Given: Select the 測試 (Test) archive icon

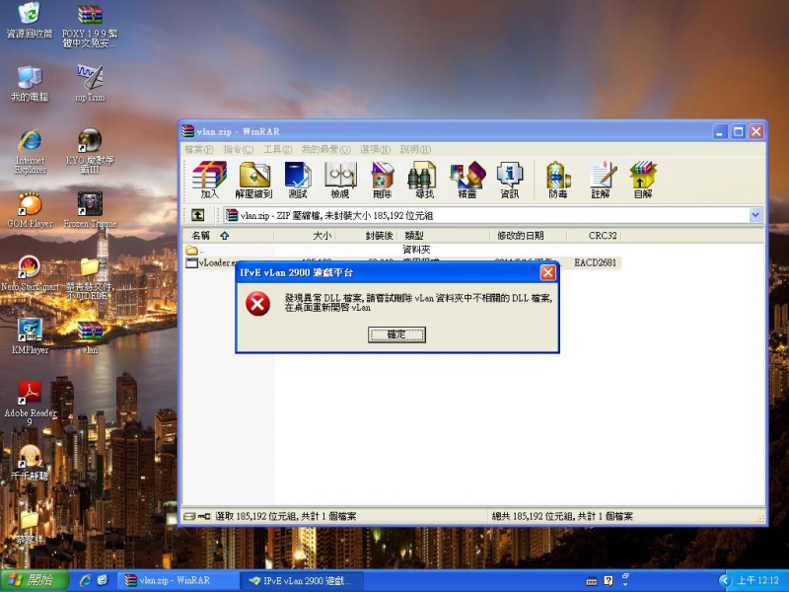Looking at the screenshot, I should (x=298, y=178).
